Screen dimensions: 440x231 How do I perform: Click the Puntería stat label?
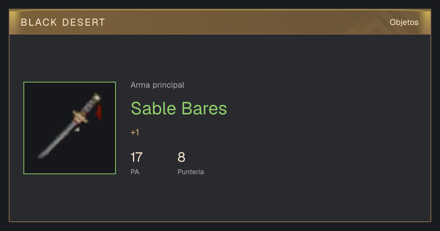pyautogui.click(x=191, y=172)
